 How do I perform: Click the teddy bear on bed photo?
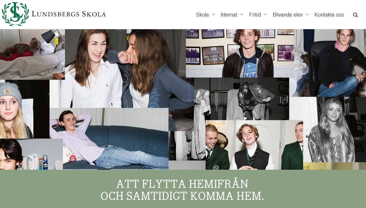[x=32, y=54]
